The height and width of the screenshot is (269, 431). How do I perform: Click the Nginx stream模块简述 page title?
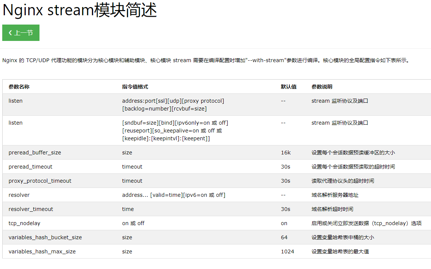pyautogui.click(x=79, y=10)
